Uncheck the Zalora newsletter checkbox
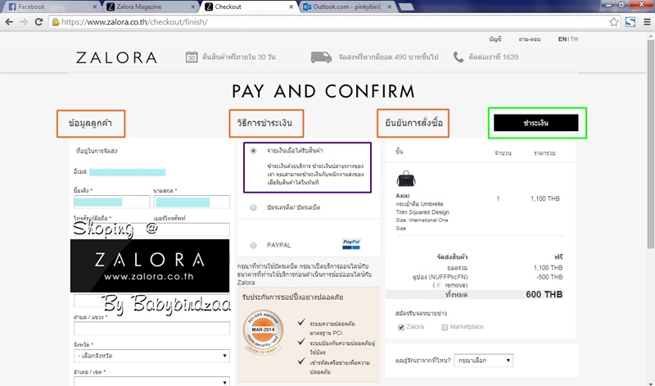Viewport: 655px width, 386px height. [401, 327]
